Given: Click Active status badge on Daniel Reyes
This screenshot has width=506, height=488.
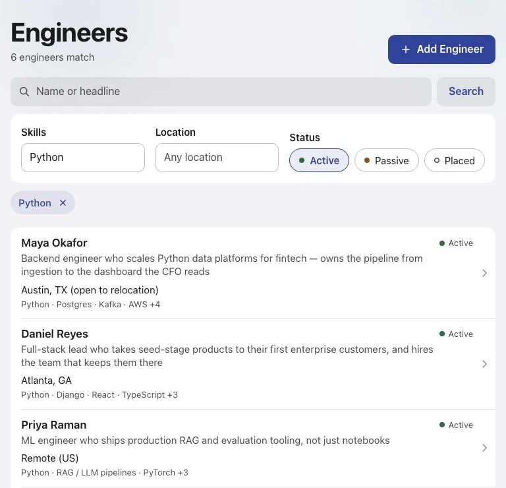Looking at the screenshot, I should point(456,334).
